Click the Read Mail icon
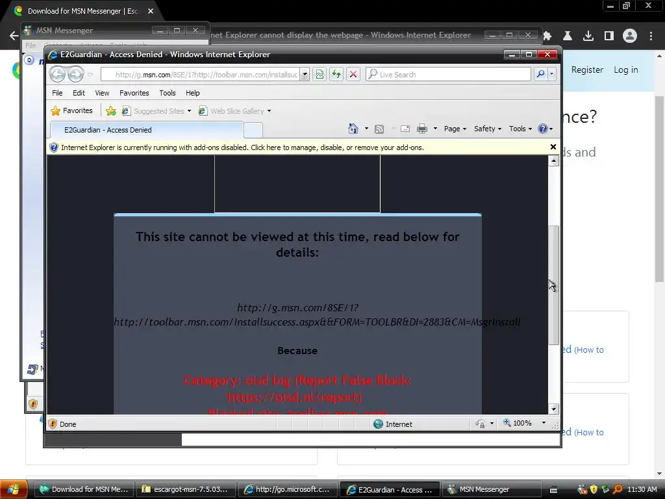The width and height of the screenshot is (665, 499). 405,129
